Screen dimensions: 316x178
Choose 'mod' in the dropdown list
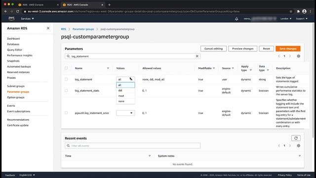(125, 96)
